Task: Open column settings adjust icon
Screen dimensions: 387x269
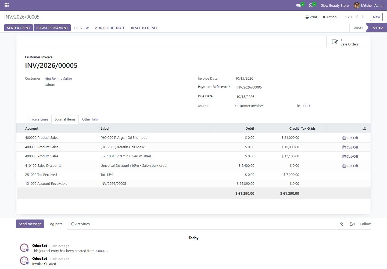Action: pos(364,129)
